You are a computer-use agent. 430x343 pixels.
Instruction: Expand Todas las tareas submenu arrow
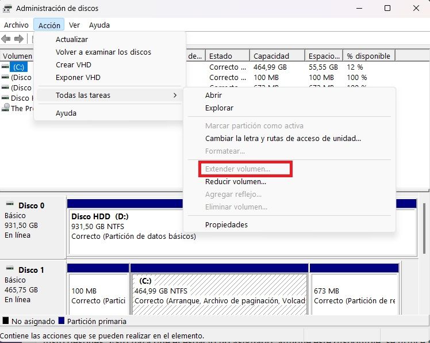click(x=175, y=96)
